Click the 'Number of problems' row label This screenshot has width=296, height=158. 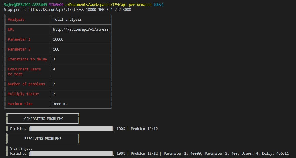tap(26, 84)
